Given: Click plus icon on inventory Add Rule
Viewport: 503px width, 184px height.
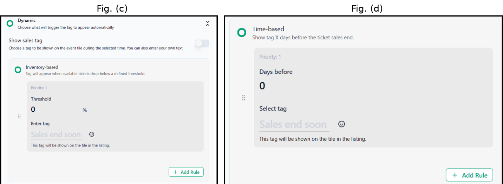Looking at the screenshot, I should pyautogui.click(x=176, y=172).
